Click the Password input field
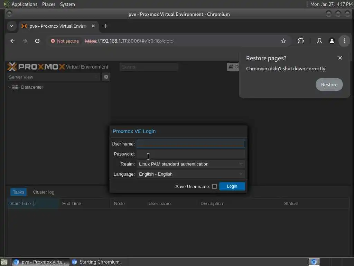354x266 pixels. tap(191, 154)
